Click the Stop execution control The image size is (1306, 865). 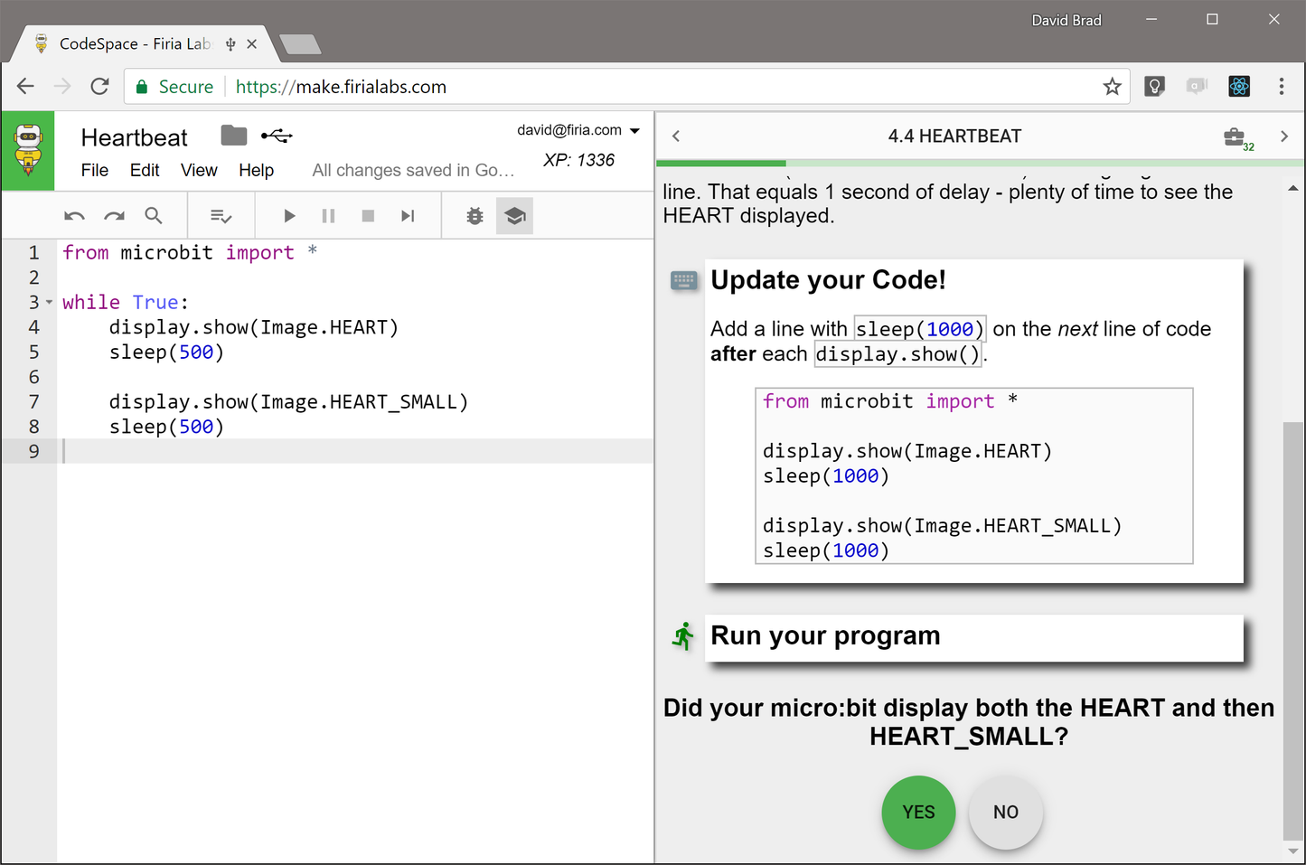368,215
